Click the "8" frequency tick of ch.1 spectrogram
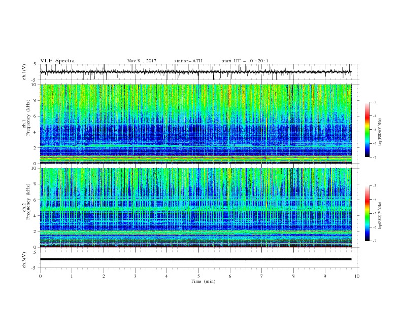 coord(36,100)
